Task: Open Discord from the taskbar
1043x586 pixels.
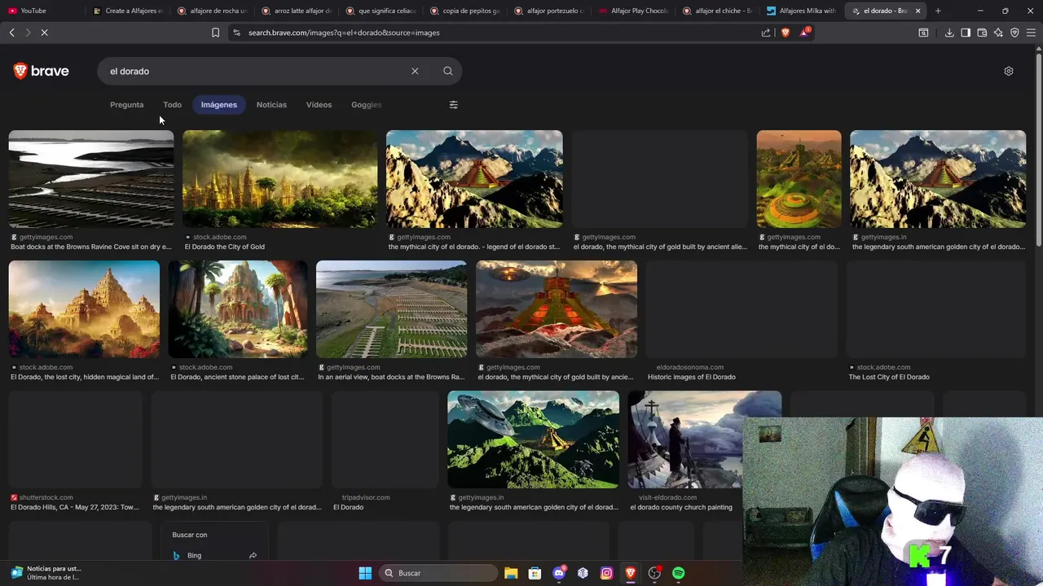Action: click(559, 573)
